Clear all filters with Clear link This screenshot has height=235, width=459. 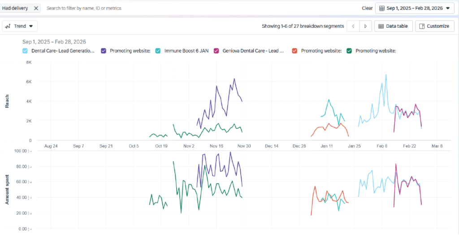(367, 8)
